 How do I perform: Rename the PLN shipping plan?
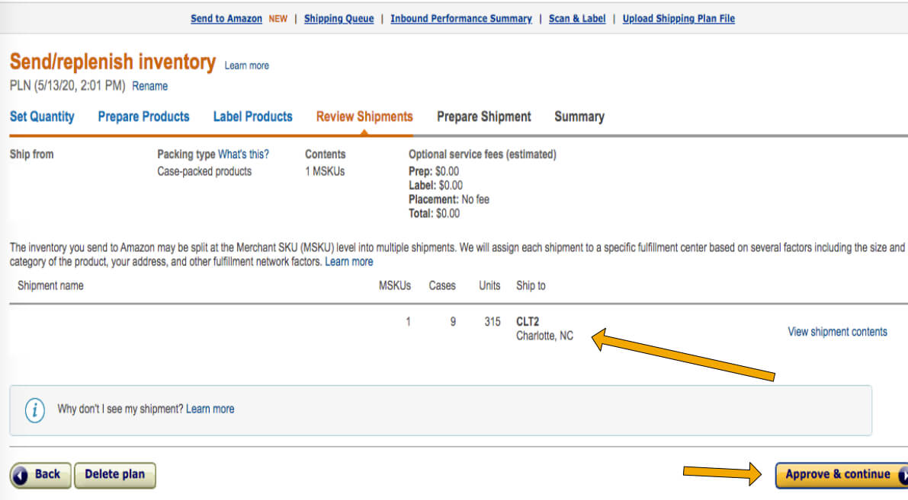[x=149, y=86]
